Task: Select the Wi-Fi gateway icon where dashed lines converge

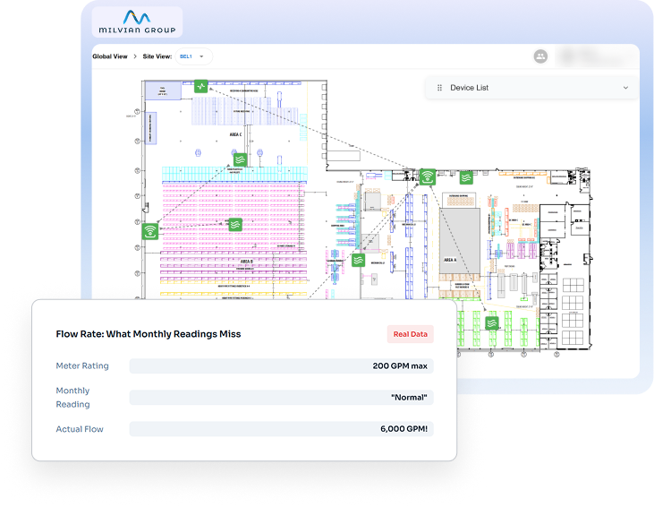Action: point(428,176)
